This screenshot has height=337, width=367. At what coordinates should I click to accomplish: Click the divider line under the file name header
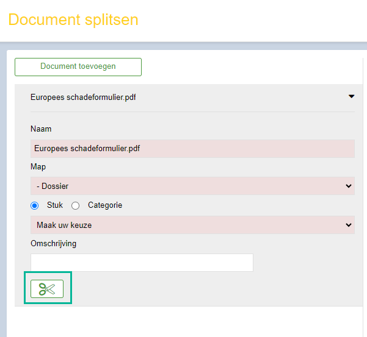pos(192,112)
